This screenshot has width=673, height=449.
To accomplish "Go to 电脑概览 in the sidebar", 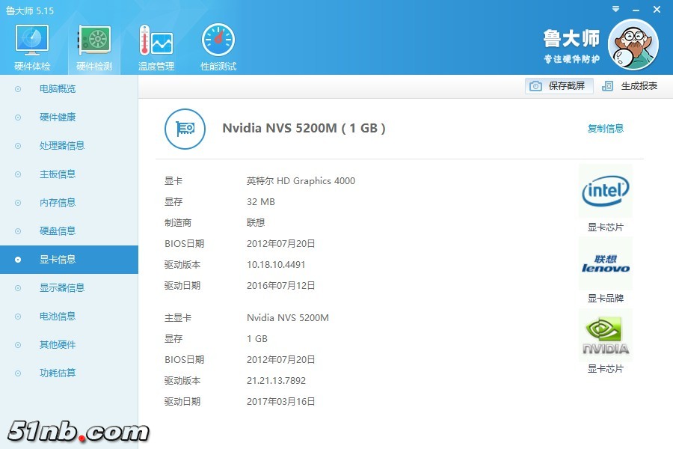I will point(58,89).
